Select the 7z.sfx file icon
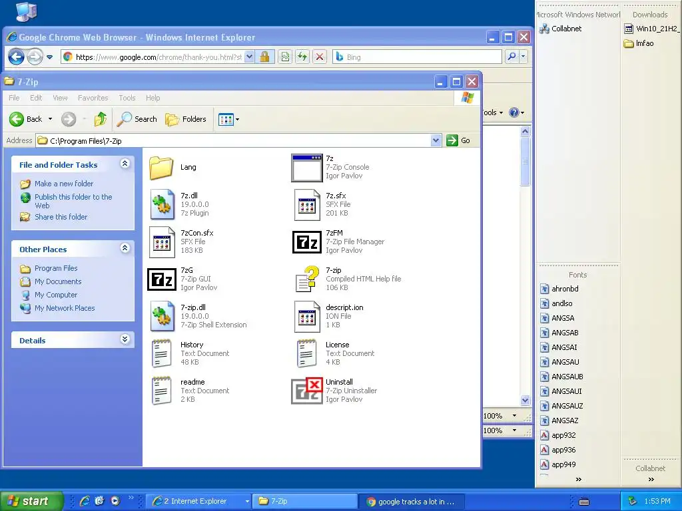Screen dimensions: 682x511 pos(307,205)
